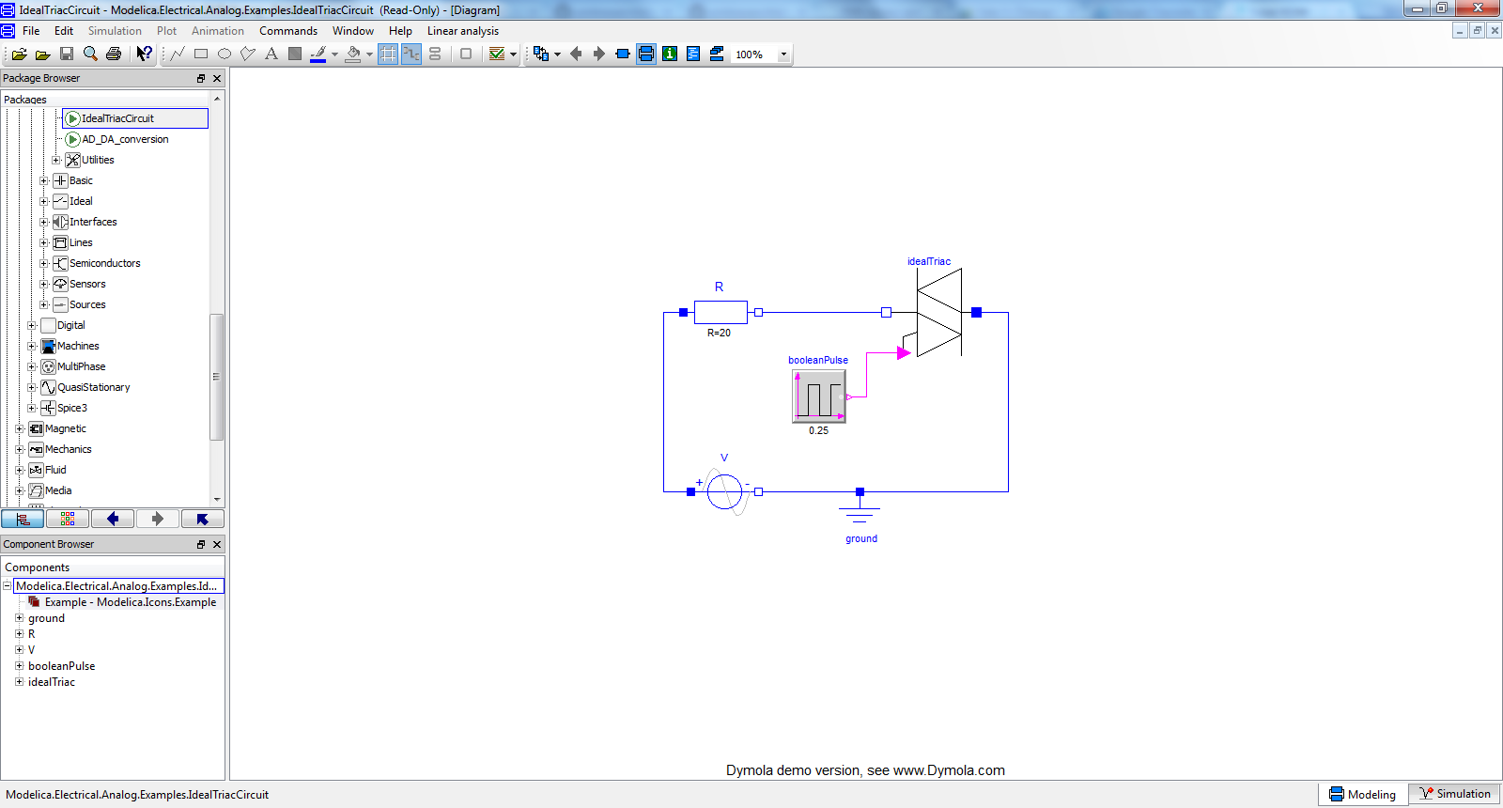Switch to the Documentation layer view

pyautogui.click(x=670, y=54)
